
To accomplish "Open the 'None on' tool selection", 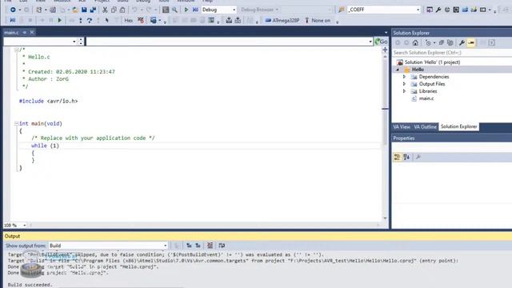I will point(318,20).
